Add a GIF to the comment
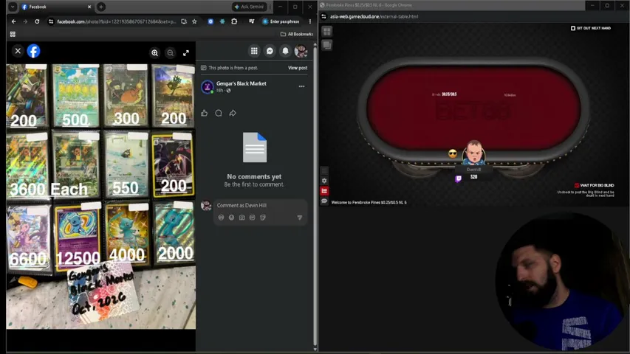 [x=253, y=218]
